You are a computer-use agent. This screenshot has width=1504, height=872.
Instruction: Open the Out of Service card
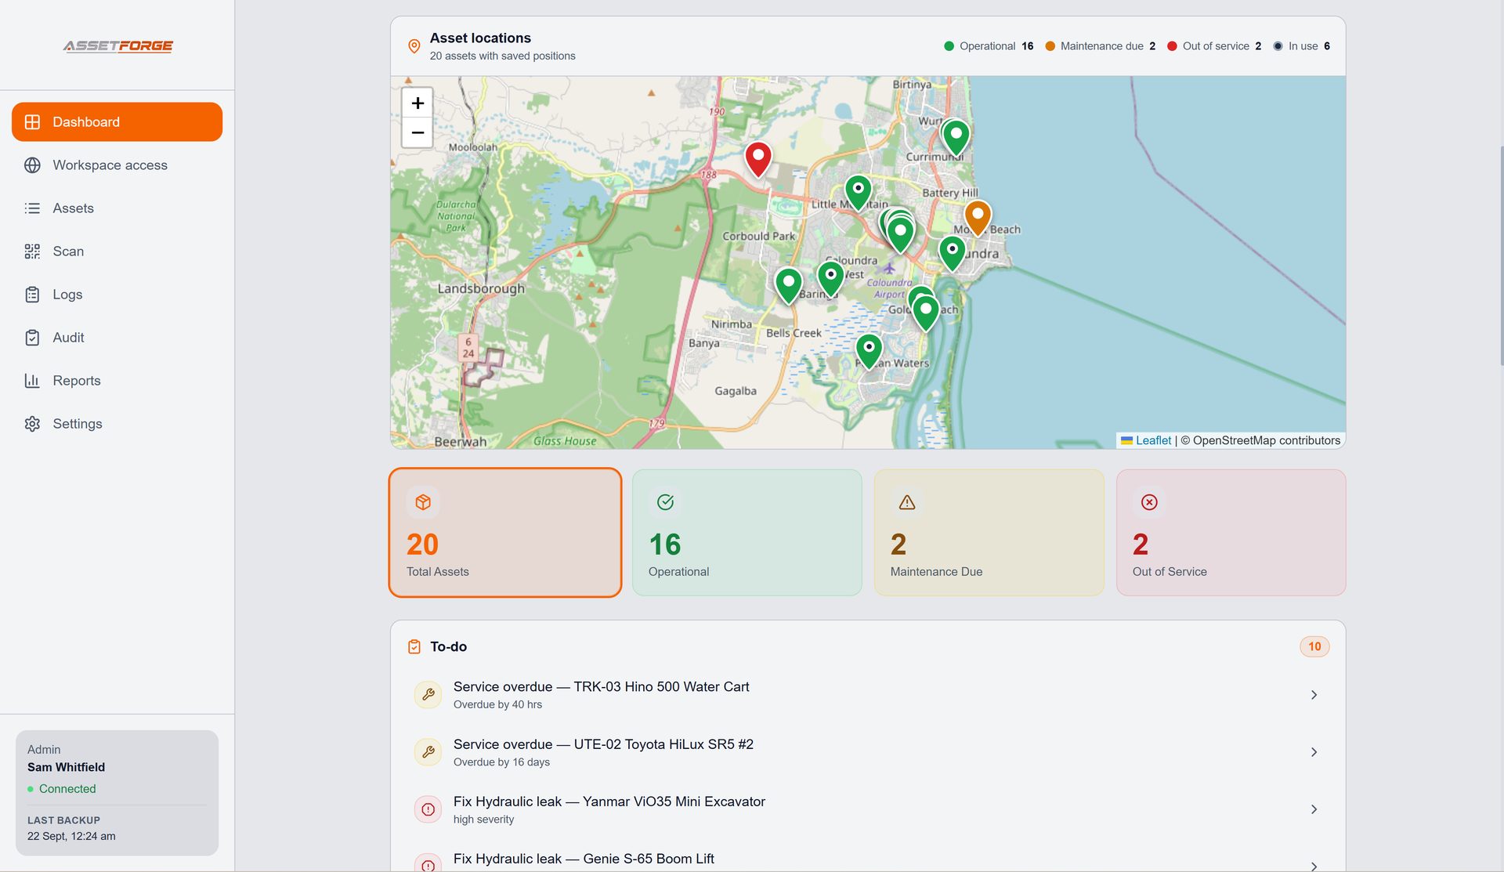(1231, 533)
